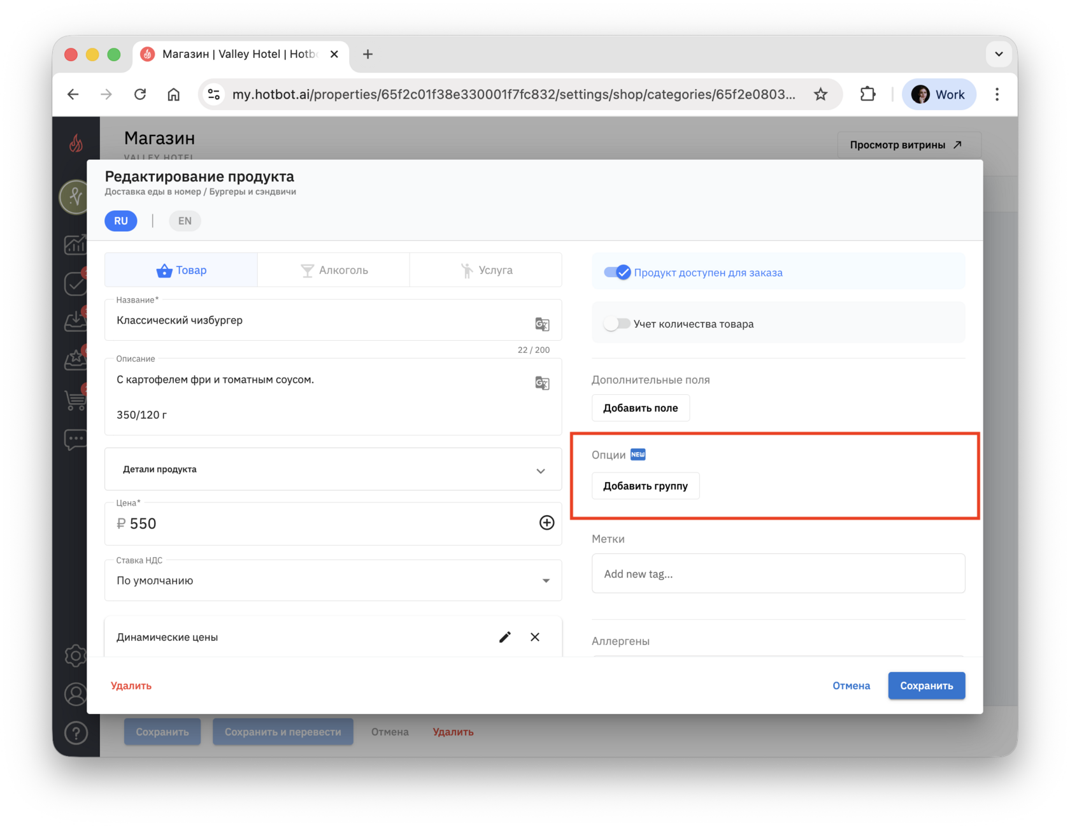The height and width of the screenshot is (826, 1070).
Task: Bookmark this page with the star icon
Action: [x=821, y=94]
